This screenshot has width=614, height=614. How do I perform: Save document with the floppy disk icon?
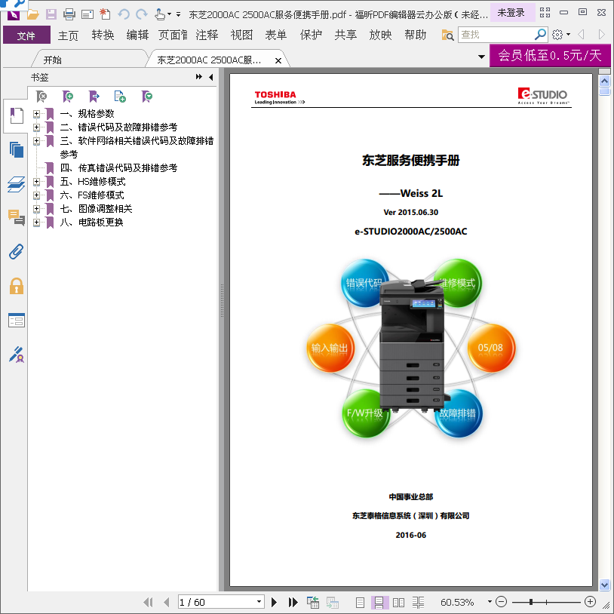click(x=51, y=14)
